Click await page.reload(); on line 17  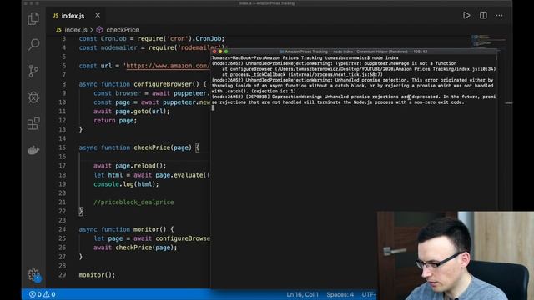pos(130,166)
